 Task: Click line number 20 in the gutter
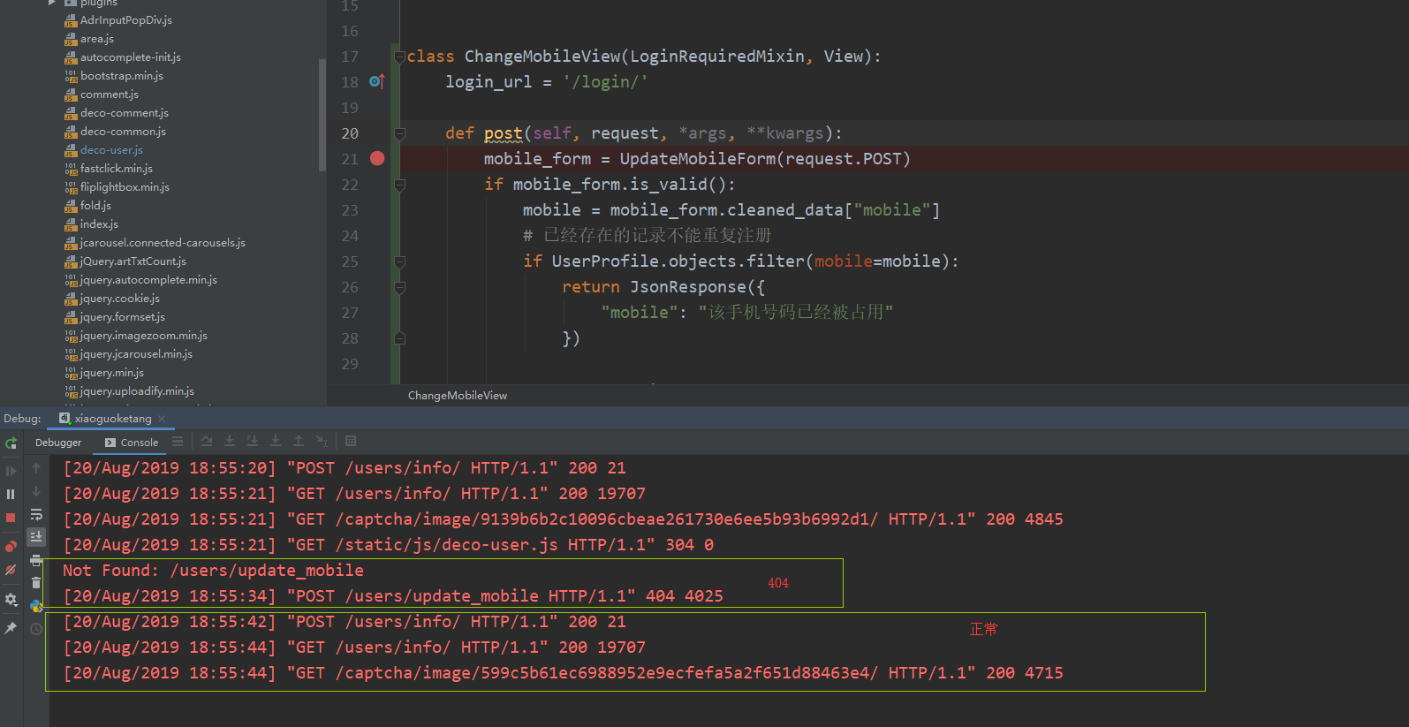point(350,133)
